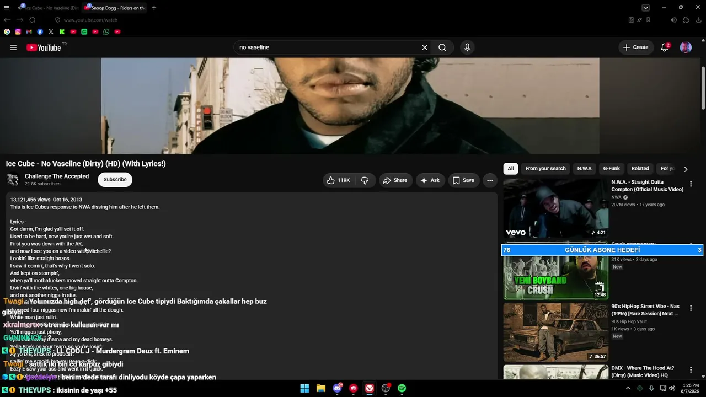
Task: Open the Google bookmark
Action: coord(7,32)
